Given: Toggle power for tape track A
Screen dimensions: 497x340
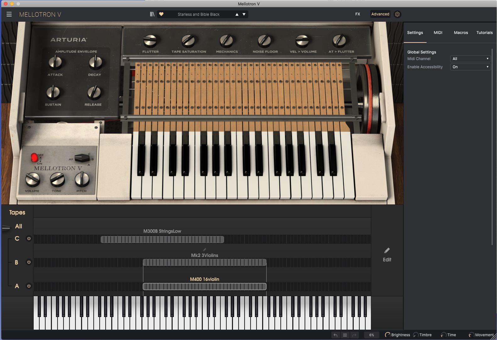Looking at the screenshot, I should pyautogui.click(x=29, y=286).
